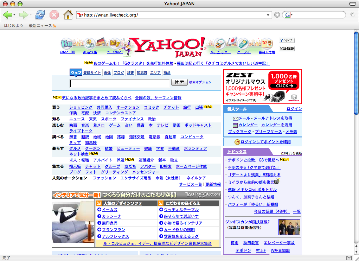
Task: Click the ジンギスカン news photo thumbnail
Action: click(x=289, y=227)
